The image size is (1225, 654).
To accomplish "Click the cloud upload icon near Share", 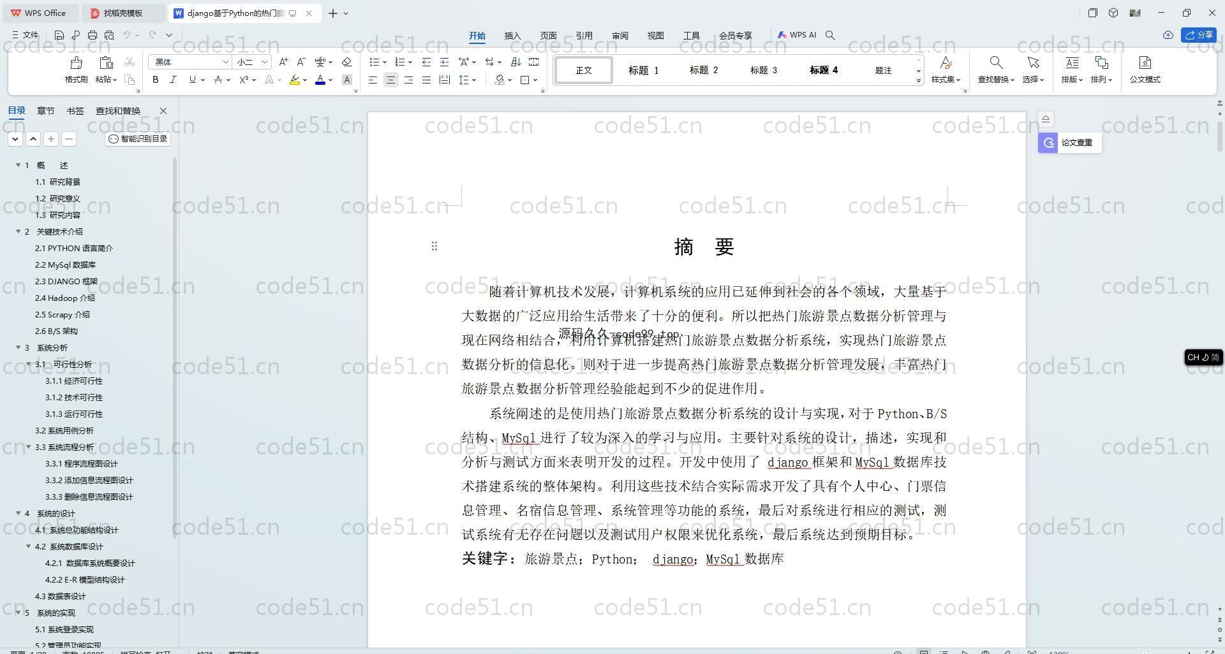I will [1168, 35].
